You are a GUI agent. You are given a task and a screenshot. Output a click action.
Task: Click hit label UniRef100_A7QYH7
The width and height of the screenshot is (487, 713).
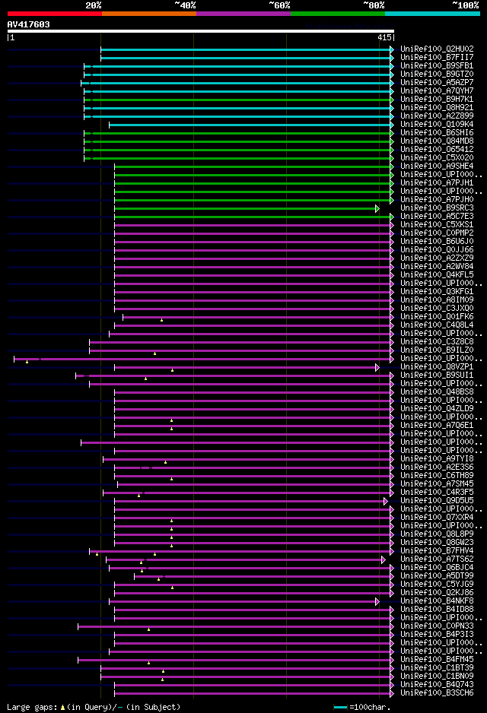(437, 90)
